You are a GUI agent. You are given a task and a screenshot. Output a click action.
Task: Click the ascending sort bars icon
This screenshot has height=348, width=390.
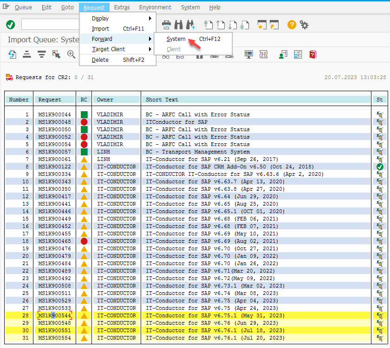[27, 54]
